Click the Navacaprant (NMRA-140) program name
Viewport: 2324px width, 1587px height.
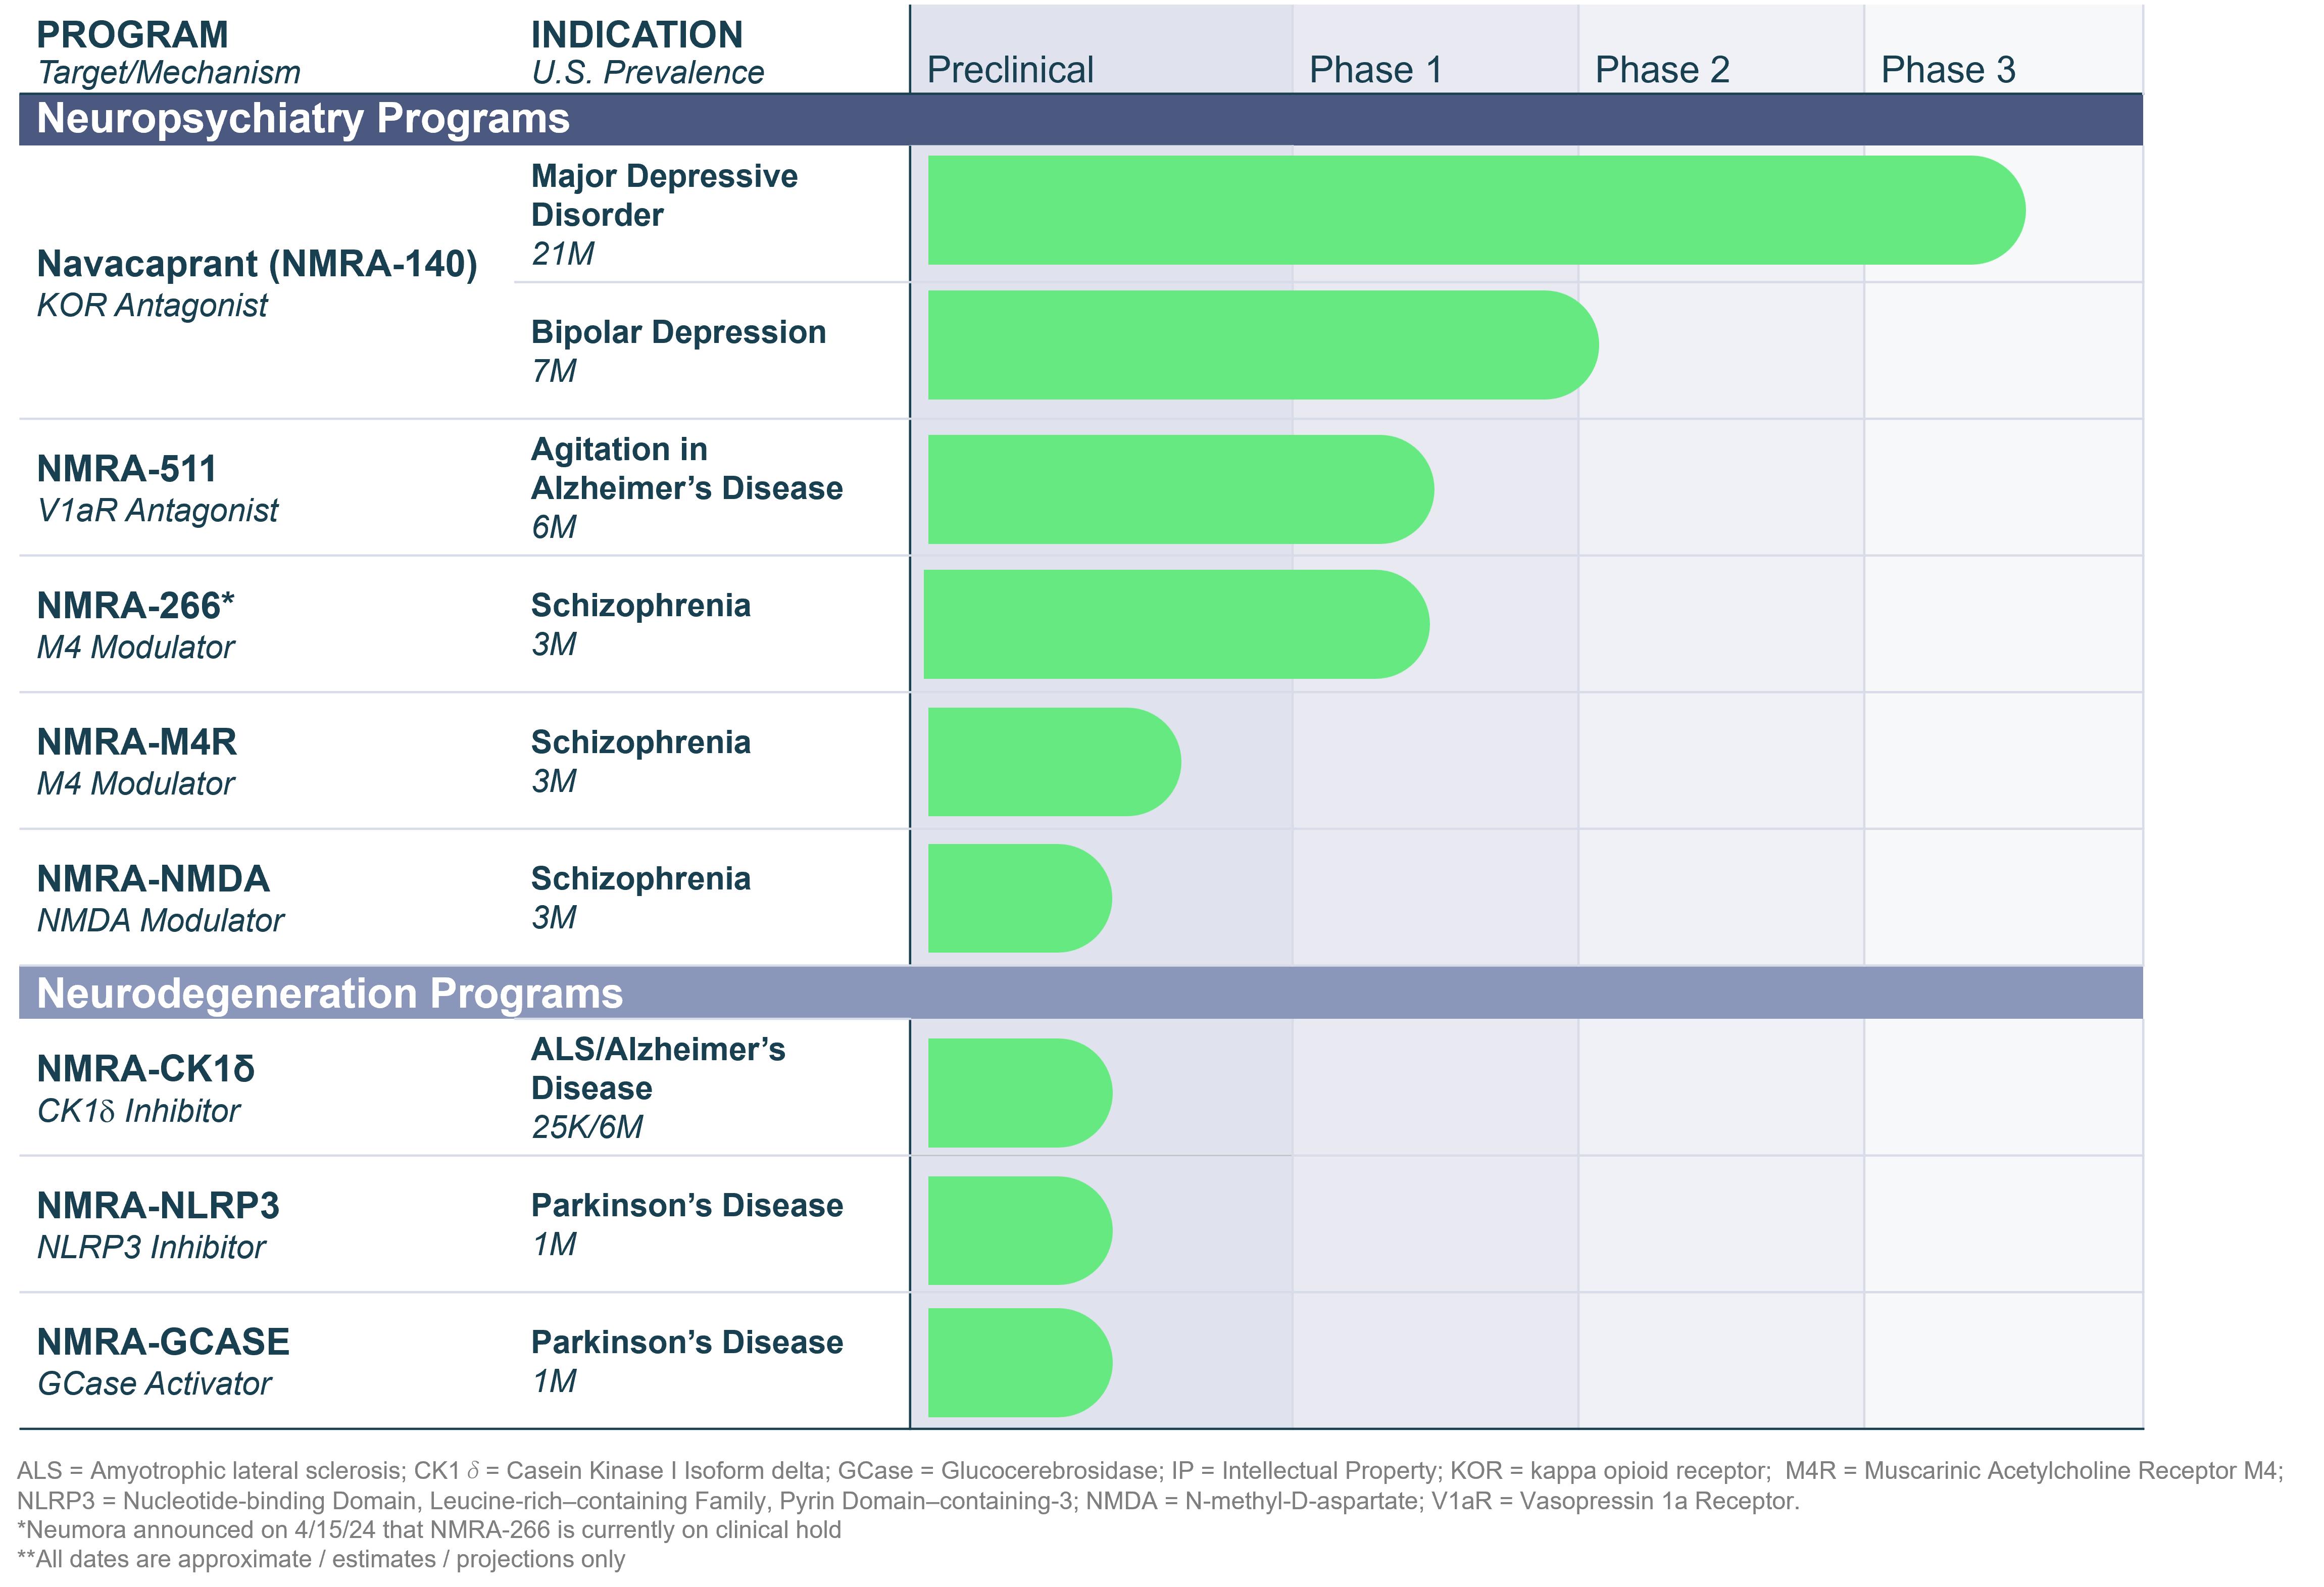point(257,264)
